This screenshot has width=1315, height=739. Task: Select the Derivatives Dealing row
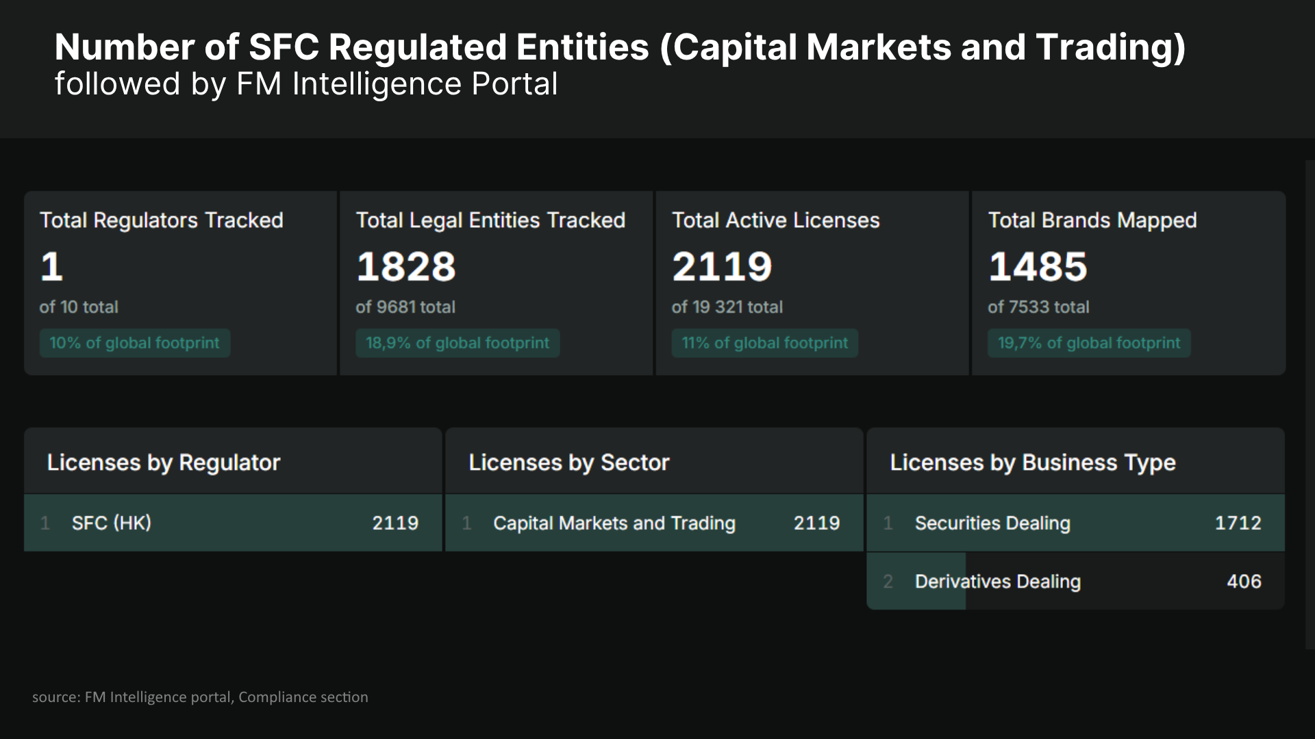[x=1075, y=581]
